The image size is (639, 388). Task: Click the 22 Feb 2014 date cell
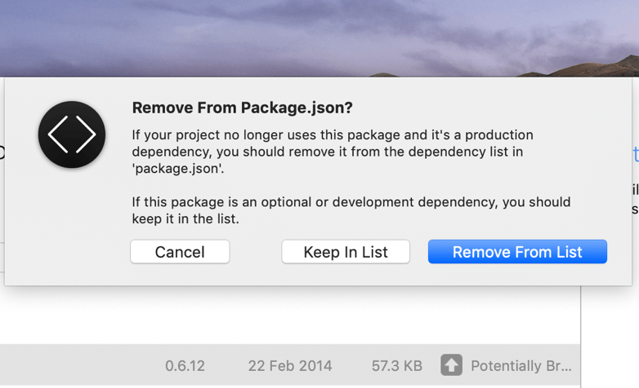click(x=290, y=366)
